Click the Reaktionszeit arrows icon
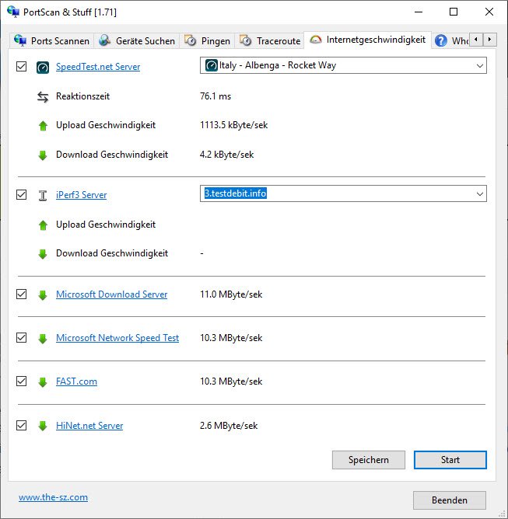 [x=43, y=97]
